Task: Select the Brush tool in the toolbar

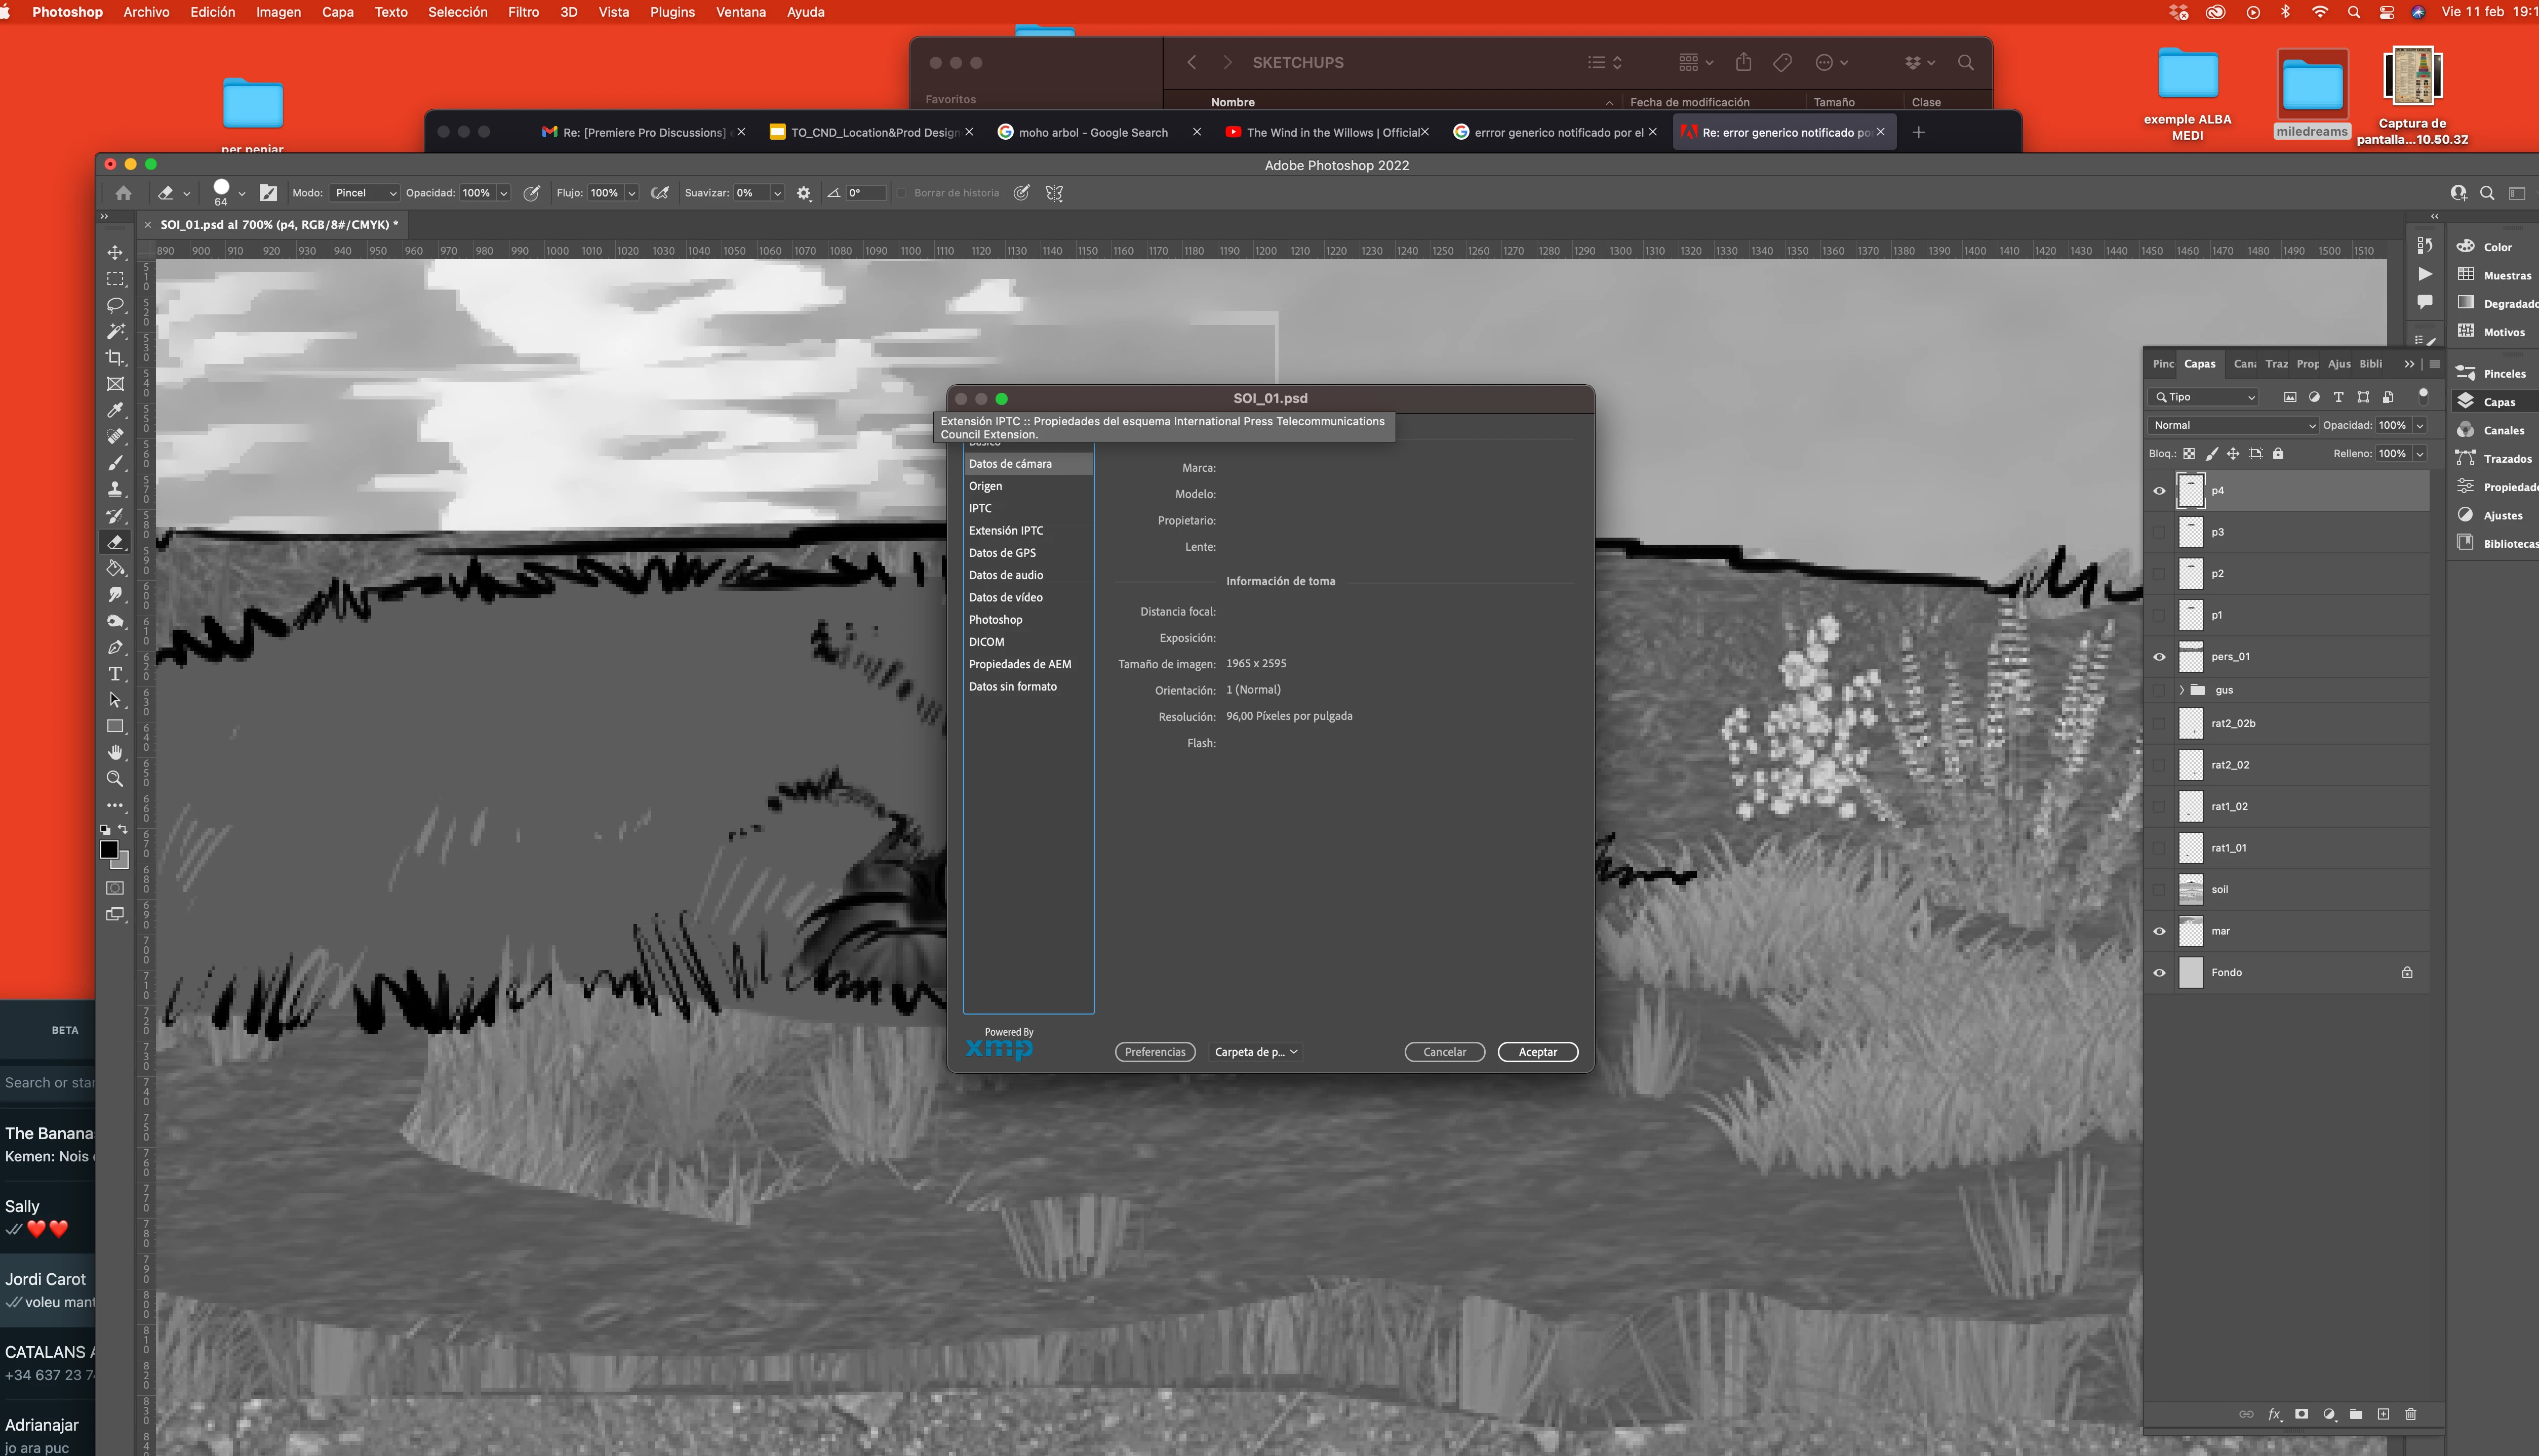Action: (115, 463)
